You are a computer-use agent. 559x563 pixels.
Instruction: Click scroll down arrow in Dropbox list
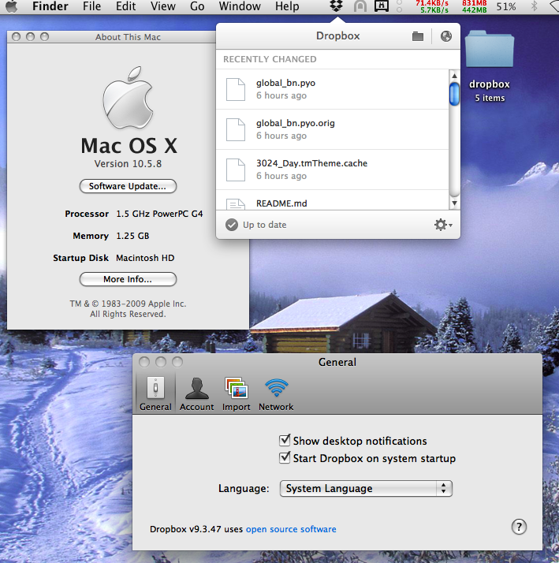pyautogui.click(x=454, y=203)
